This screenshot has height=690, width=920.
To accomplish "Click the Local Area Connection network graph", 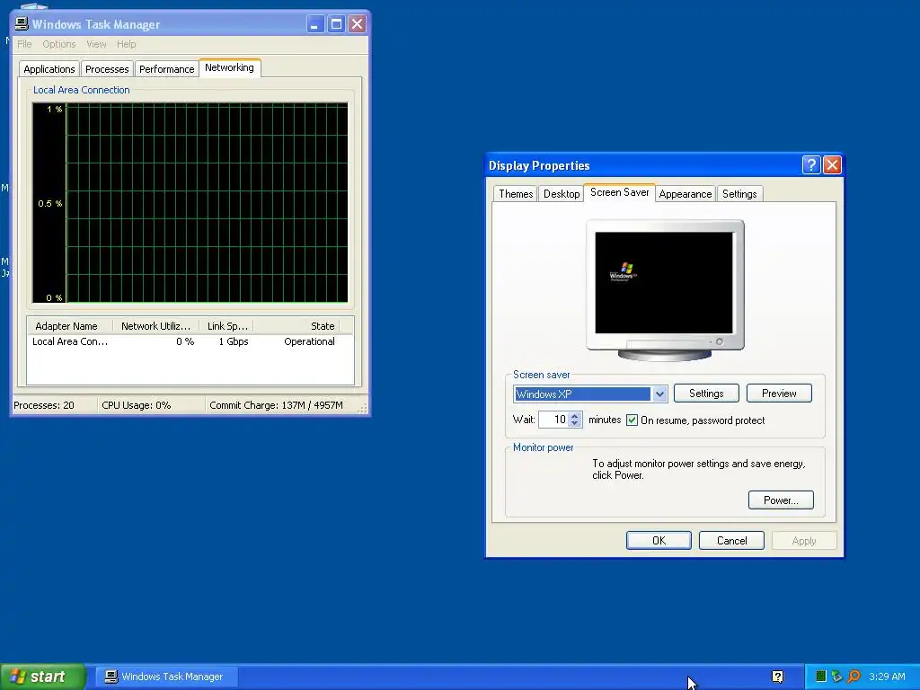I will (x=190, y=203).
